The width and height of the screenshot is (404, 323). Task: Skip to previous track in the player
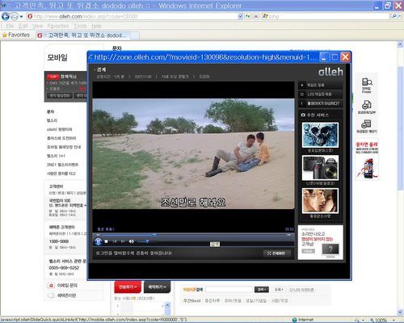pos(115,241)
